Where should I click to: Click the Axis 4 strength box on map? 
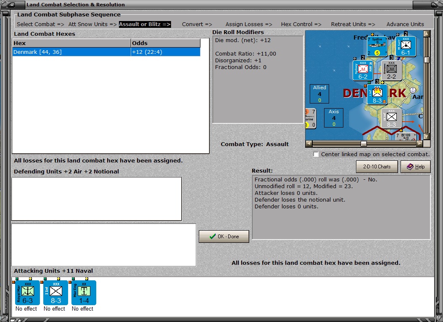(334, 118)
